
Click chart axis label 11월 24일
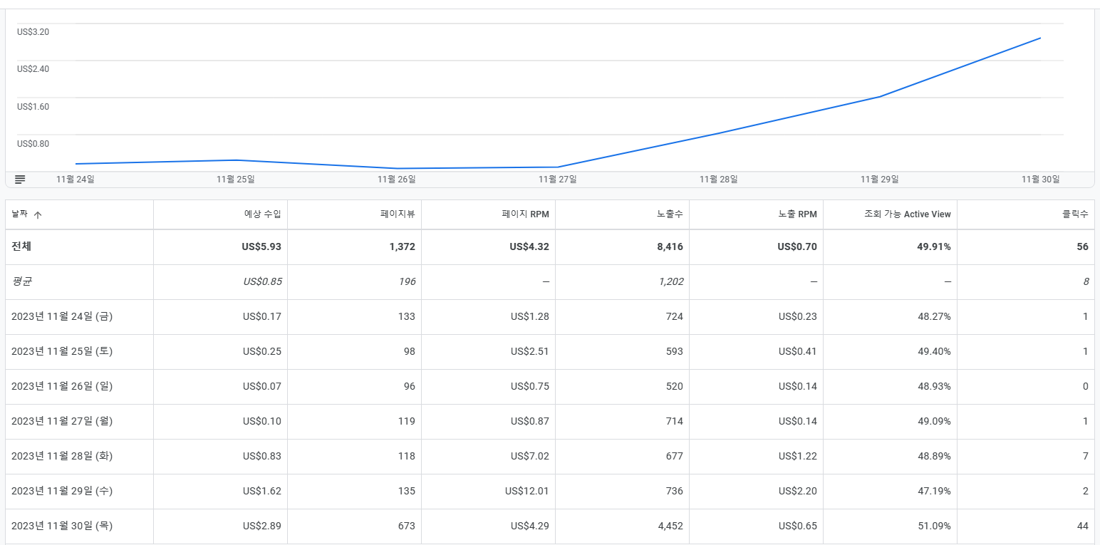76,180
